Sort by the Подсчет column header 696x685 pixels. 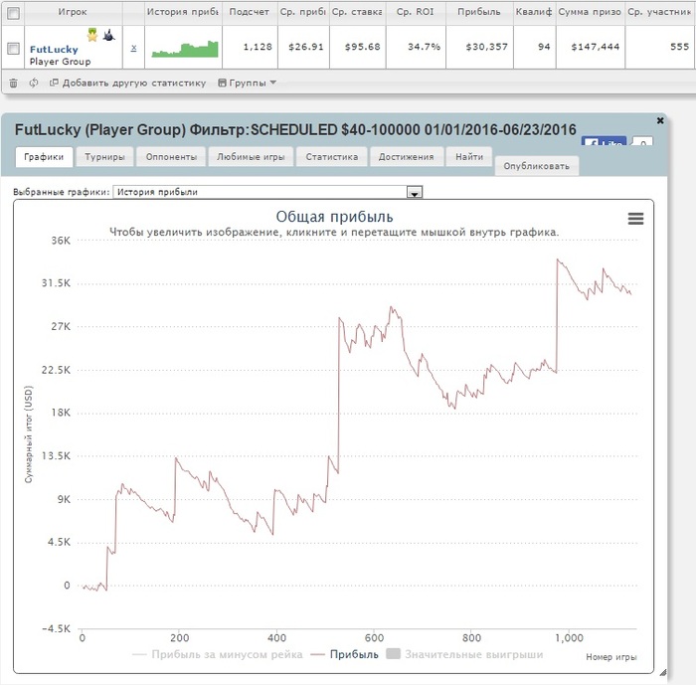[250, 12]
